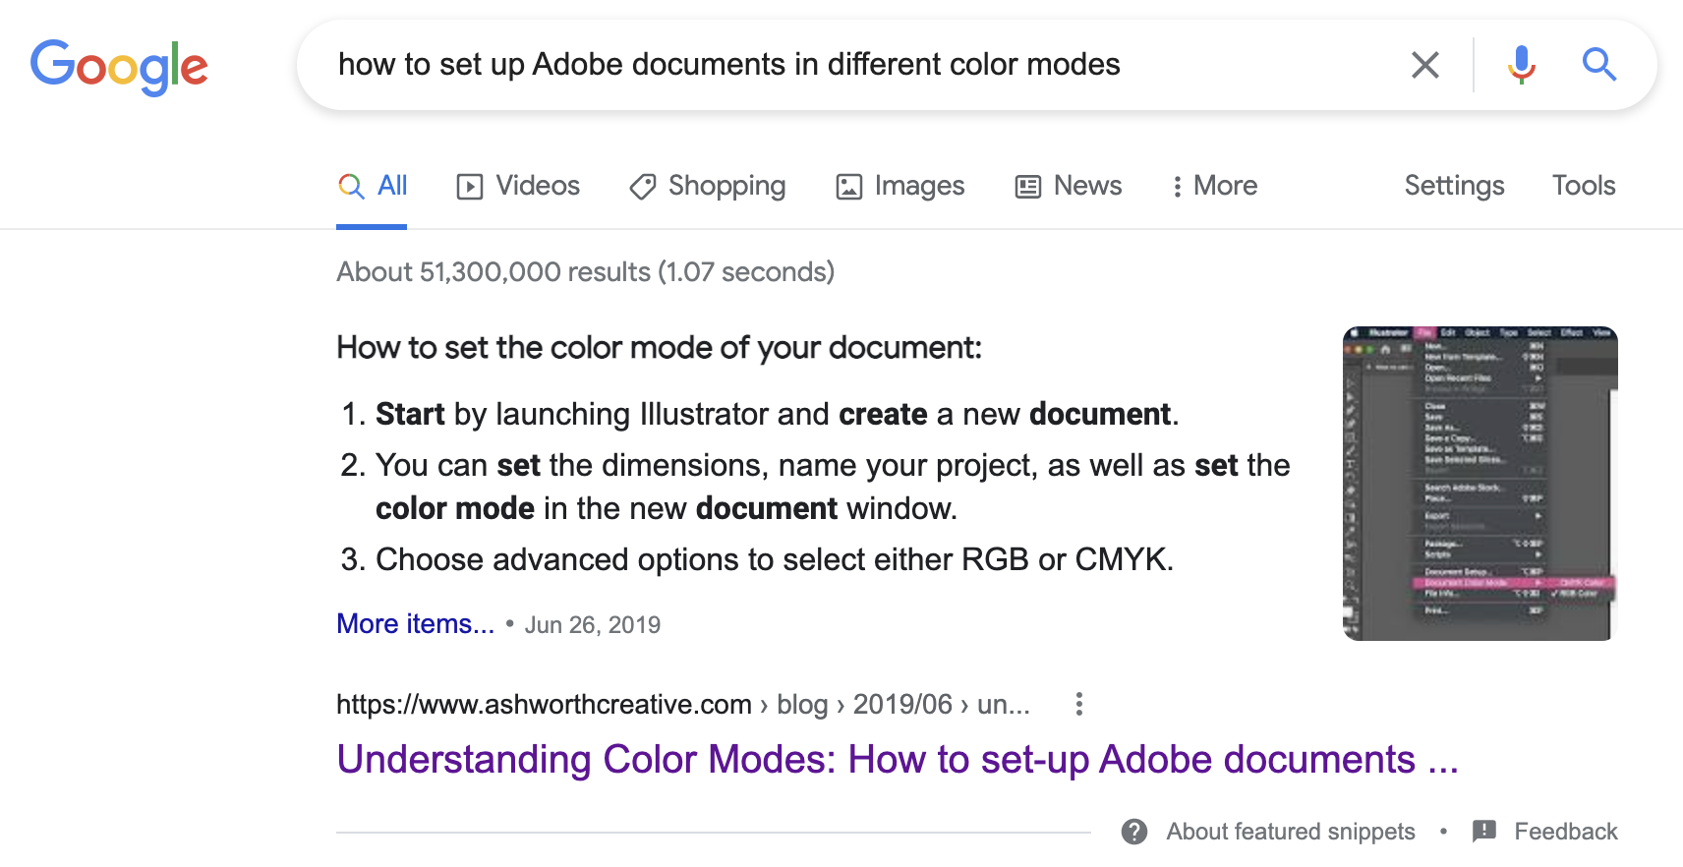
Task: Expand the More search categories menu
Action: (1215, 186)
